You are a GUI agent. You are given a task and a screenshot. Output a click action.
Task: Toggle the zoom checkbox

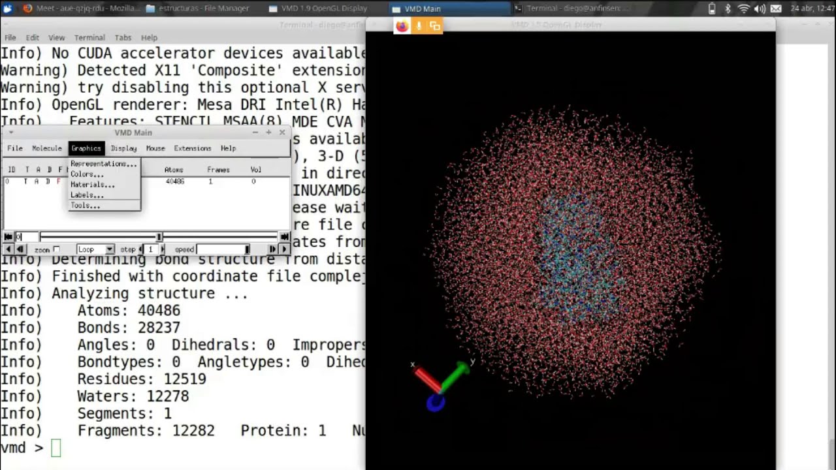[56, 249]
